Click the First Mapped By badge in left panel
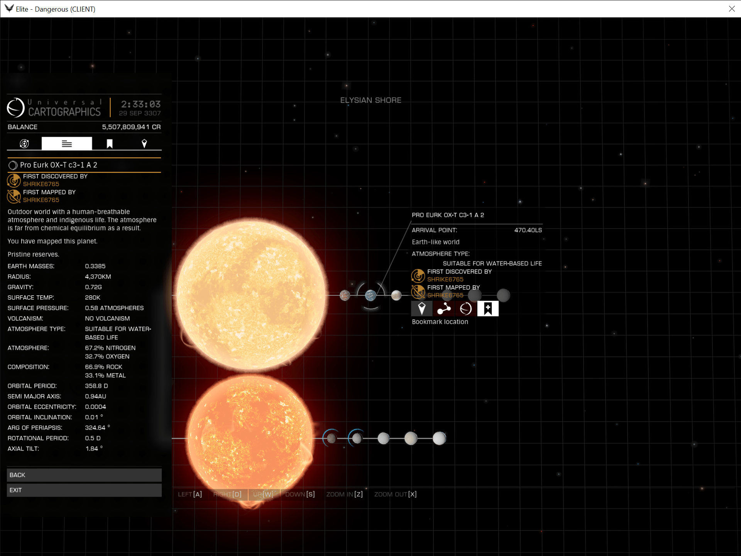This screenshot has height=556, width=741. click(14, 196)
